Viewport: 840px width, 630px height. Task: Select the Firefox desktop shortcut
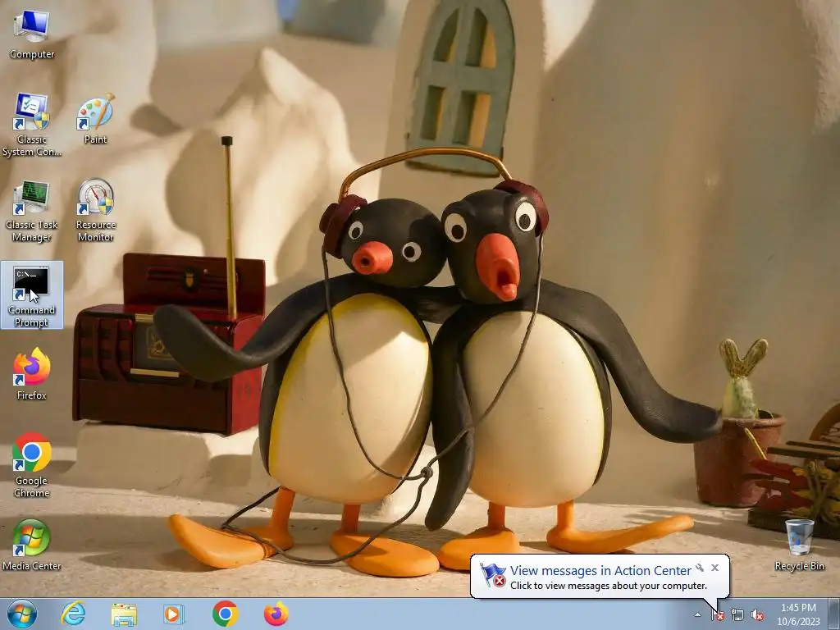pyautogui.click(x=32, y=374)
